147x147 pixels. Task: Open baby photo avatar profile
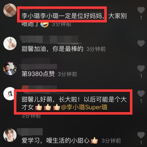10,43
